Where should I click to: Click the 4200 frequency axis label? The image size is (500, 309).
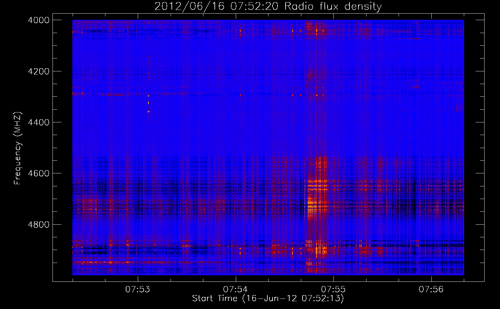pyautogui.click(x=39, y=71)
